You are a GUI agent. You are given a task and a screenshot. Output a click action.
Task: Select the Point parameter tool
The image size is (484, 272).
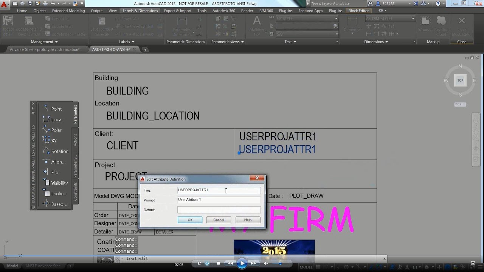[52, 109]
